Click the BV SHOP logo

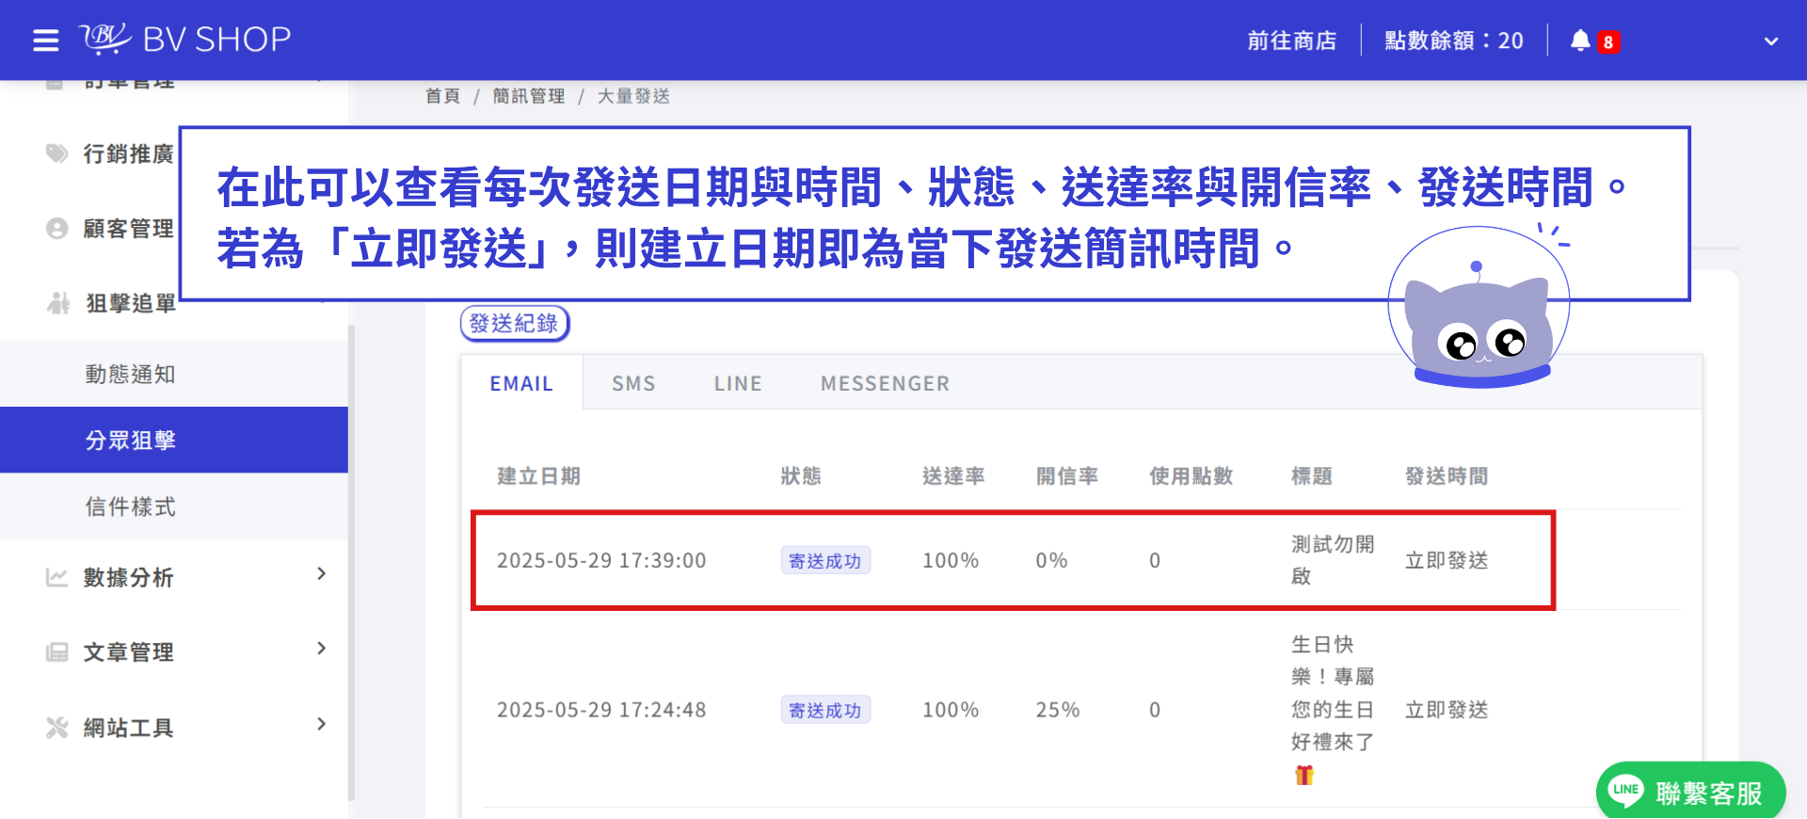[x=185, y=39]
